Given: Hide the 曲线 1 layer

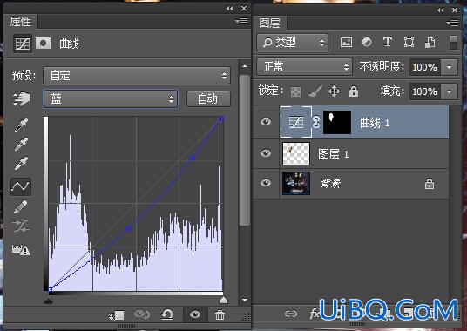Looking at the screenshot, I should pos(266,122).
